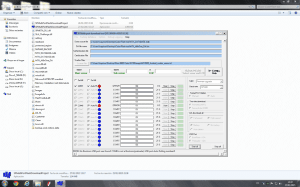The height and width of the screenshot is (187, 300).
Task: Open the Baud rate dropdown
Action: [211, 87]
